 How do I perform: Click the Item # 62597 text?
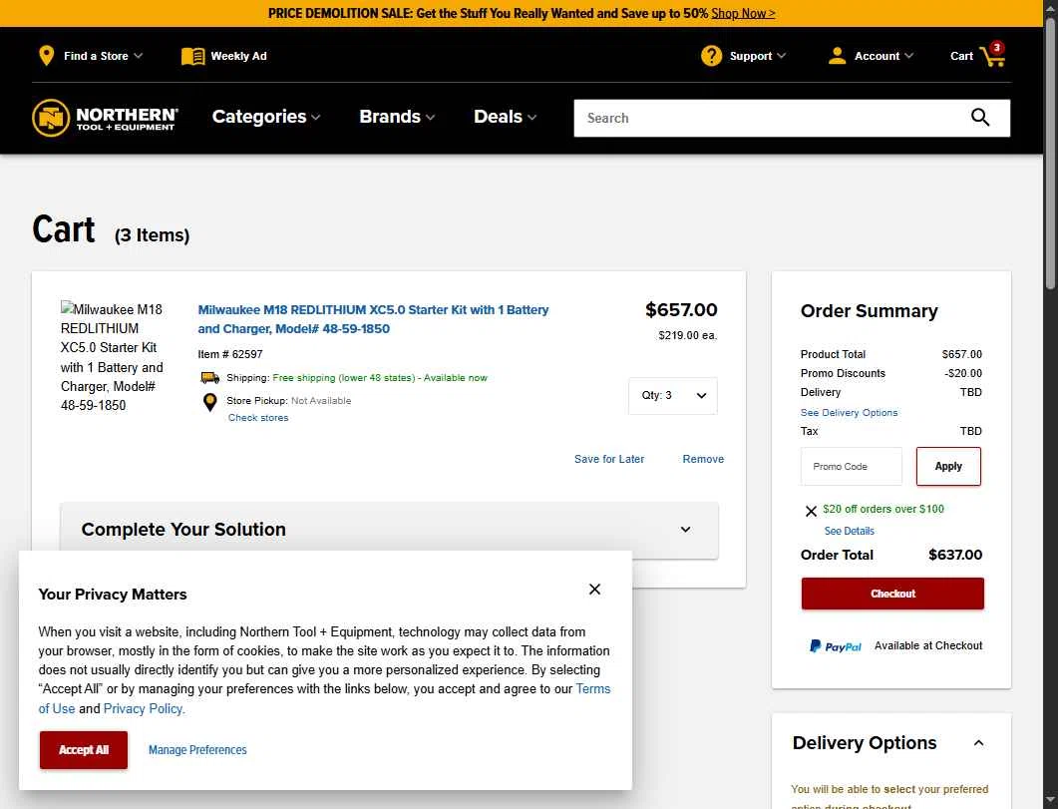[x=230, y=354]
